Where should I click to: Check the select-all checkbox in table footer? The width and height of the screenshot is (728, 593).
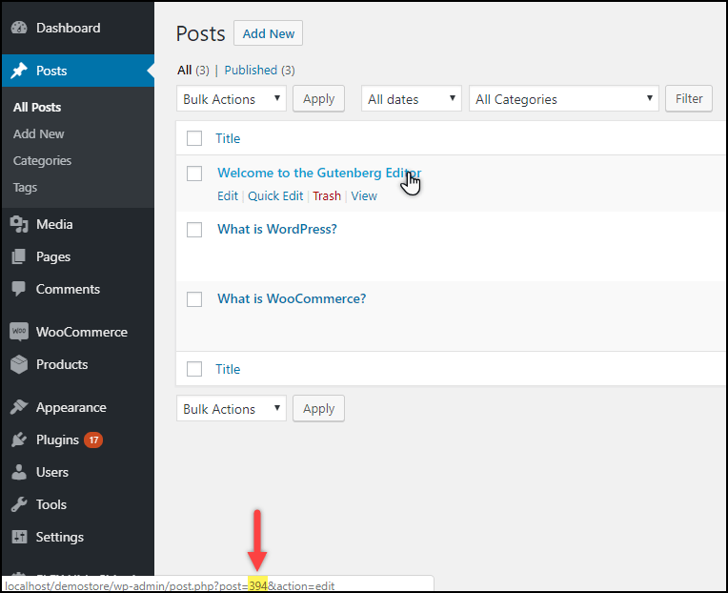click(x=194, y=369)
